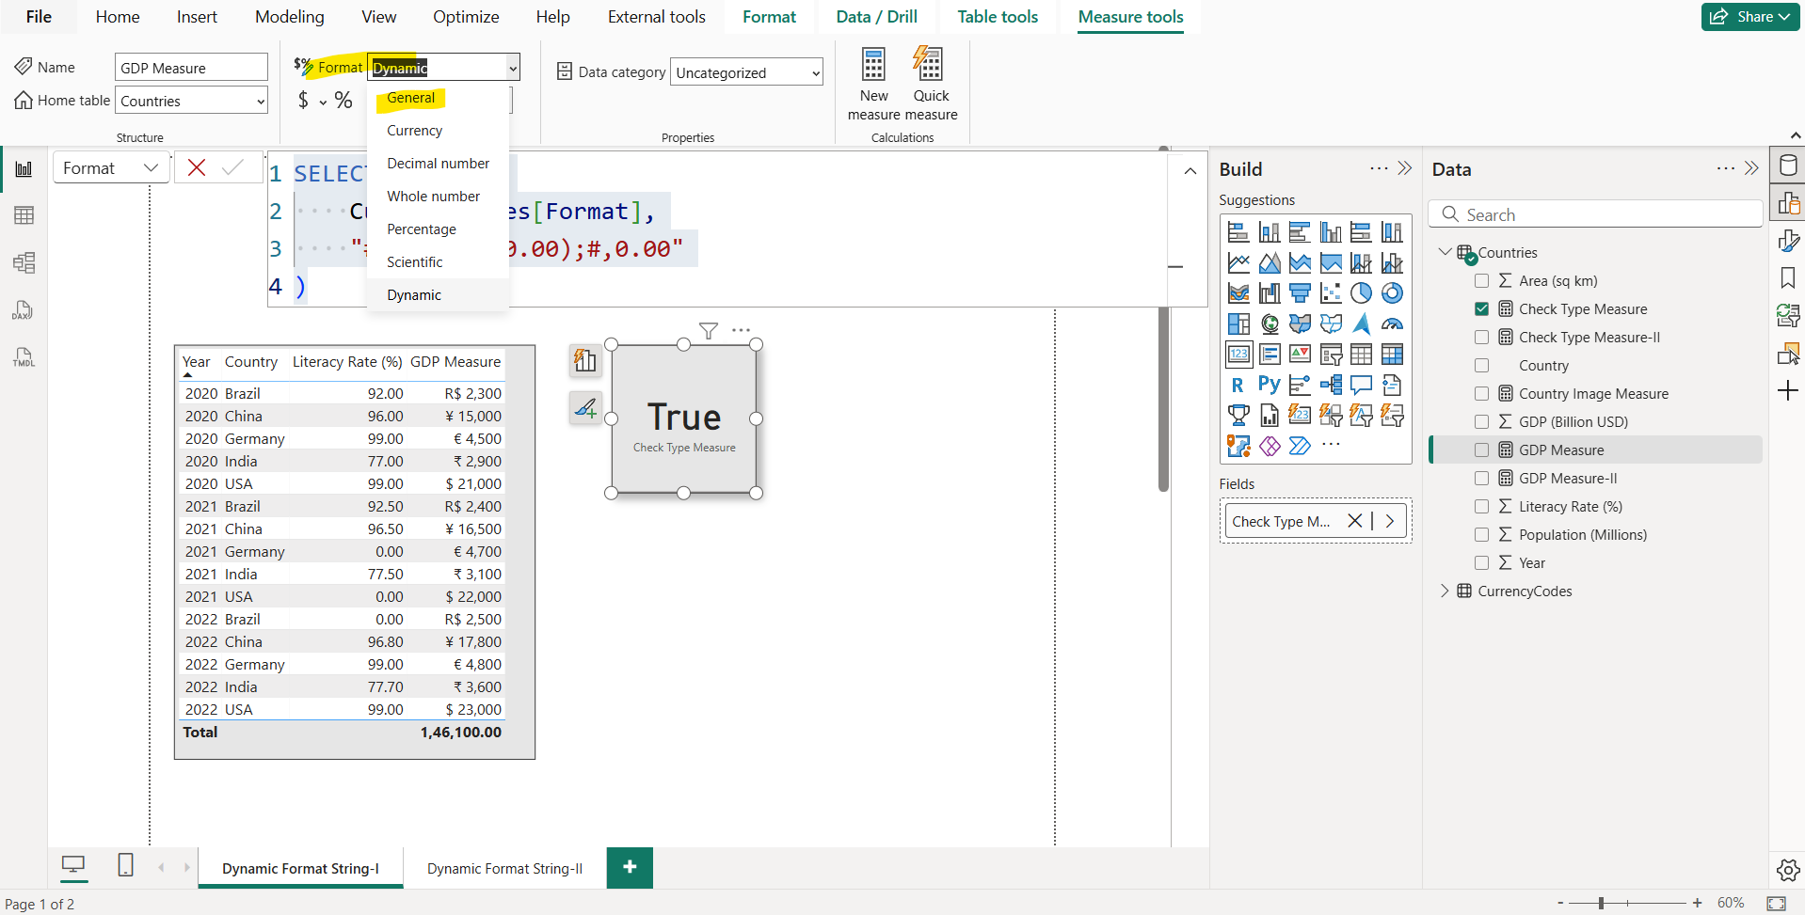Expand the CurrencyCodes table
Image resolution: width=1805 pixels, height=915 pixels.
tap(1446, 591)
